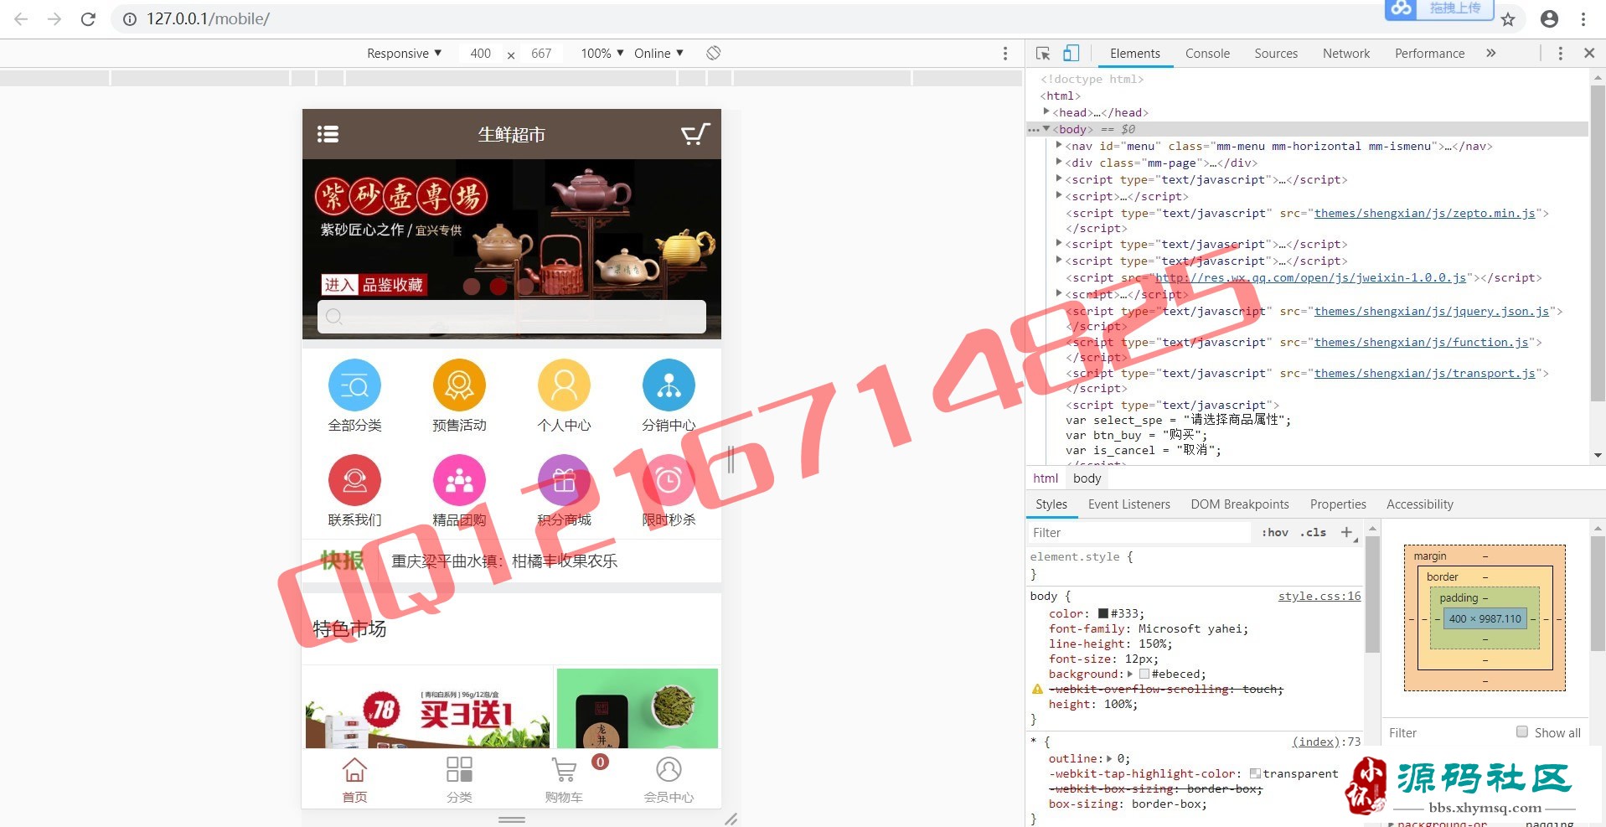Select the html breadcrumb item
The width and height of the screenshot is (1606, 827).
tap(1046, 478)
